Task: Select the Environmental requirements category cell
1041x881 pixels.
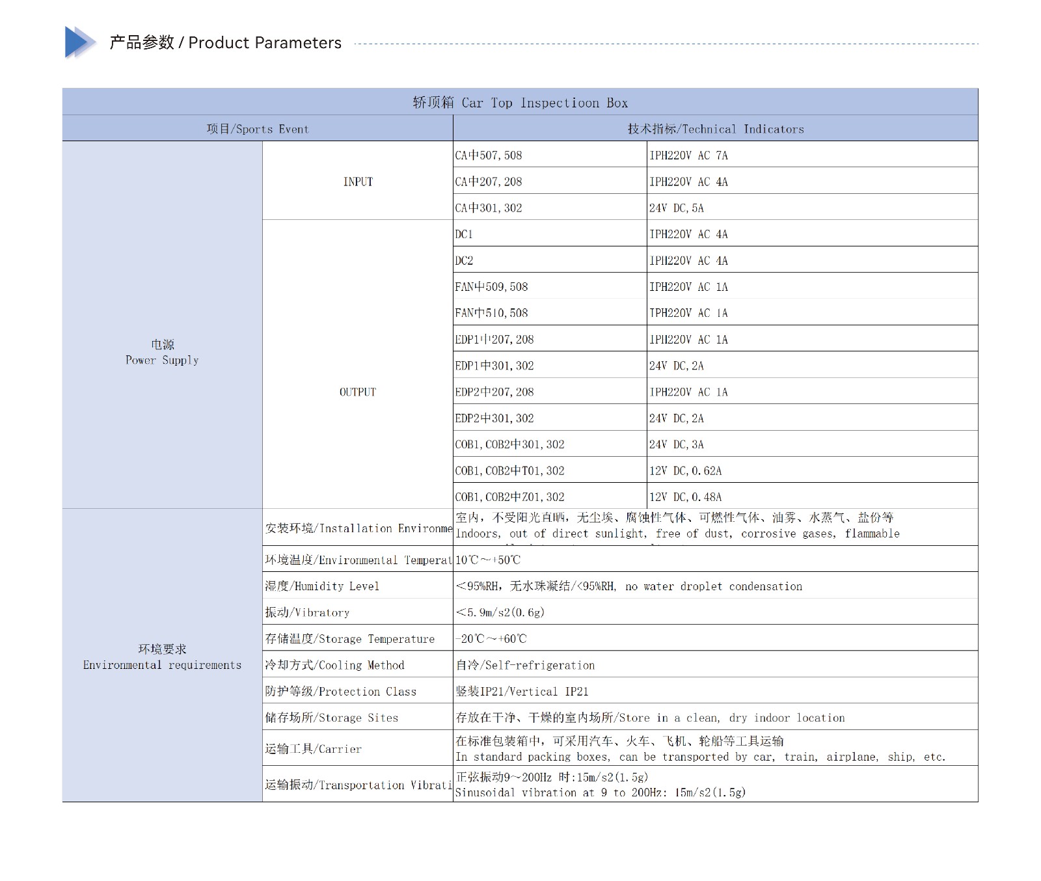Action: click(162, 657)
